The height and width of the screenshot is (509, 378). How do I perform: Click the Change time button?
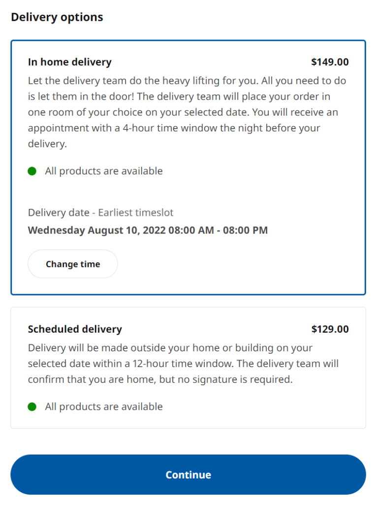tap(73, 264)
